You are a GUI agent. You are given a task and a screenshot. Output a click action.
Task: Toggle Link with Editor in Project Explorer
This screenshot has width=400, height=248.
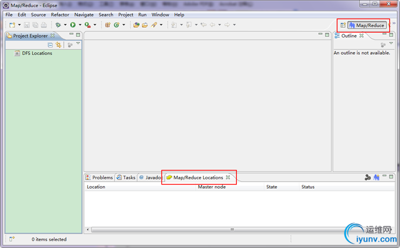59,45
